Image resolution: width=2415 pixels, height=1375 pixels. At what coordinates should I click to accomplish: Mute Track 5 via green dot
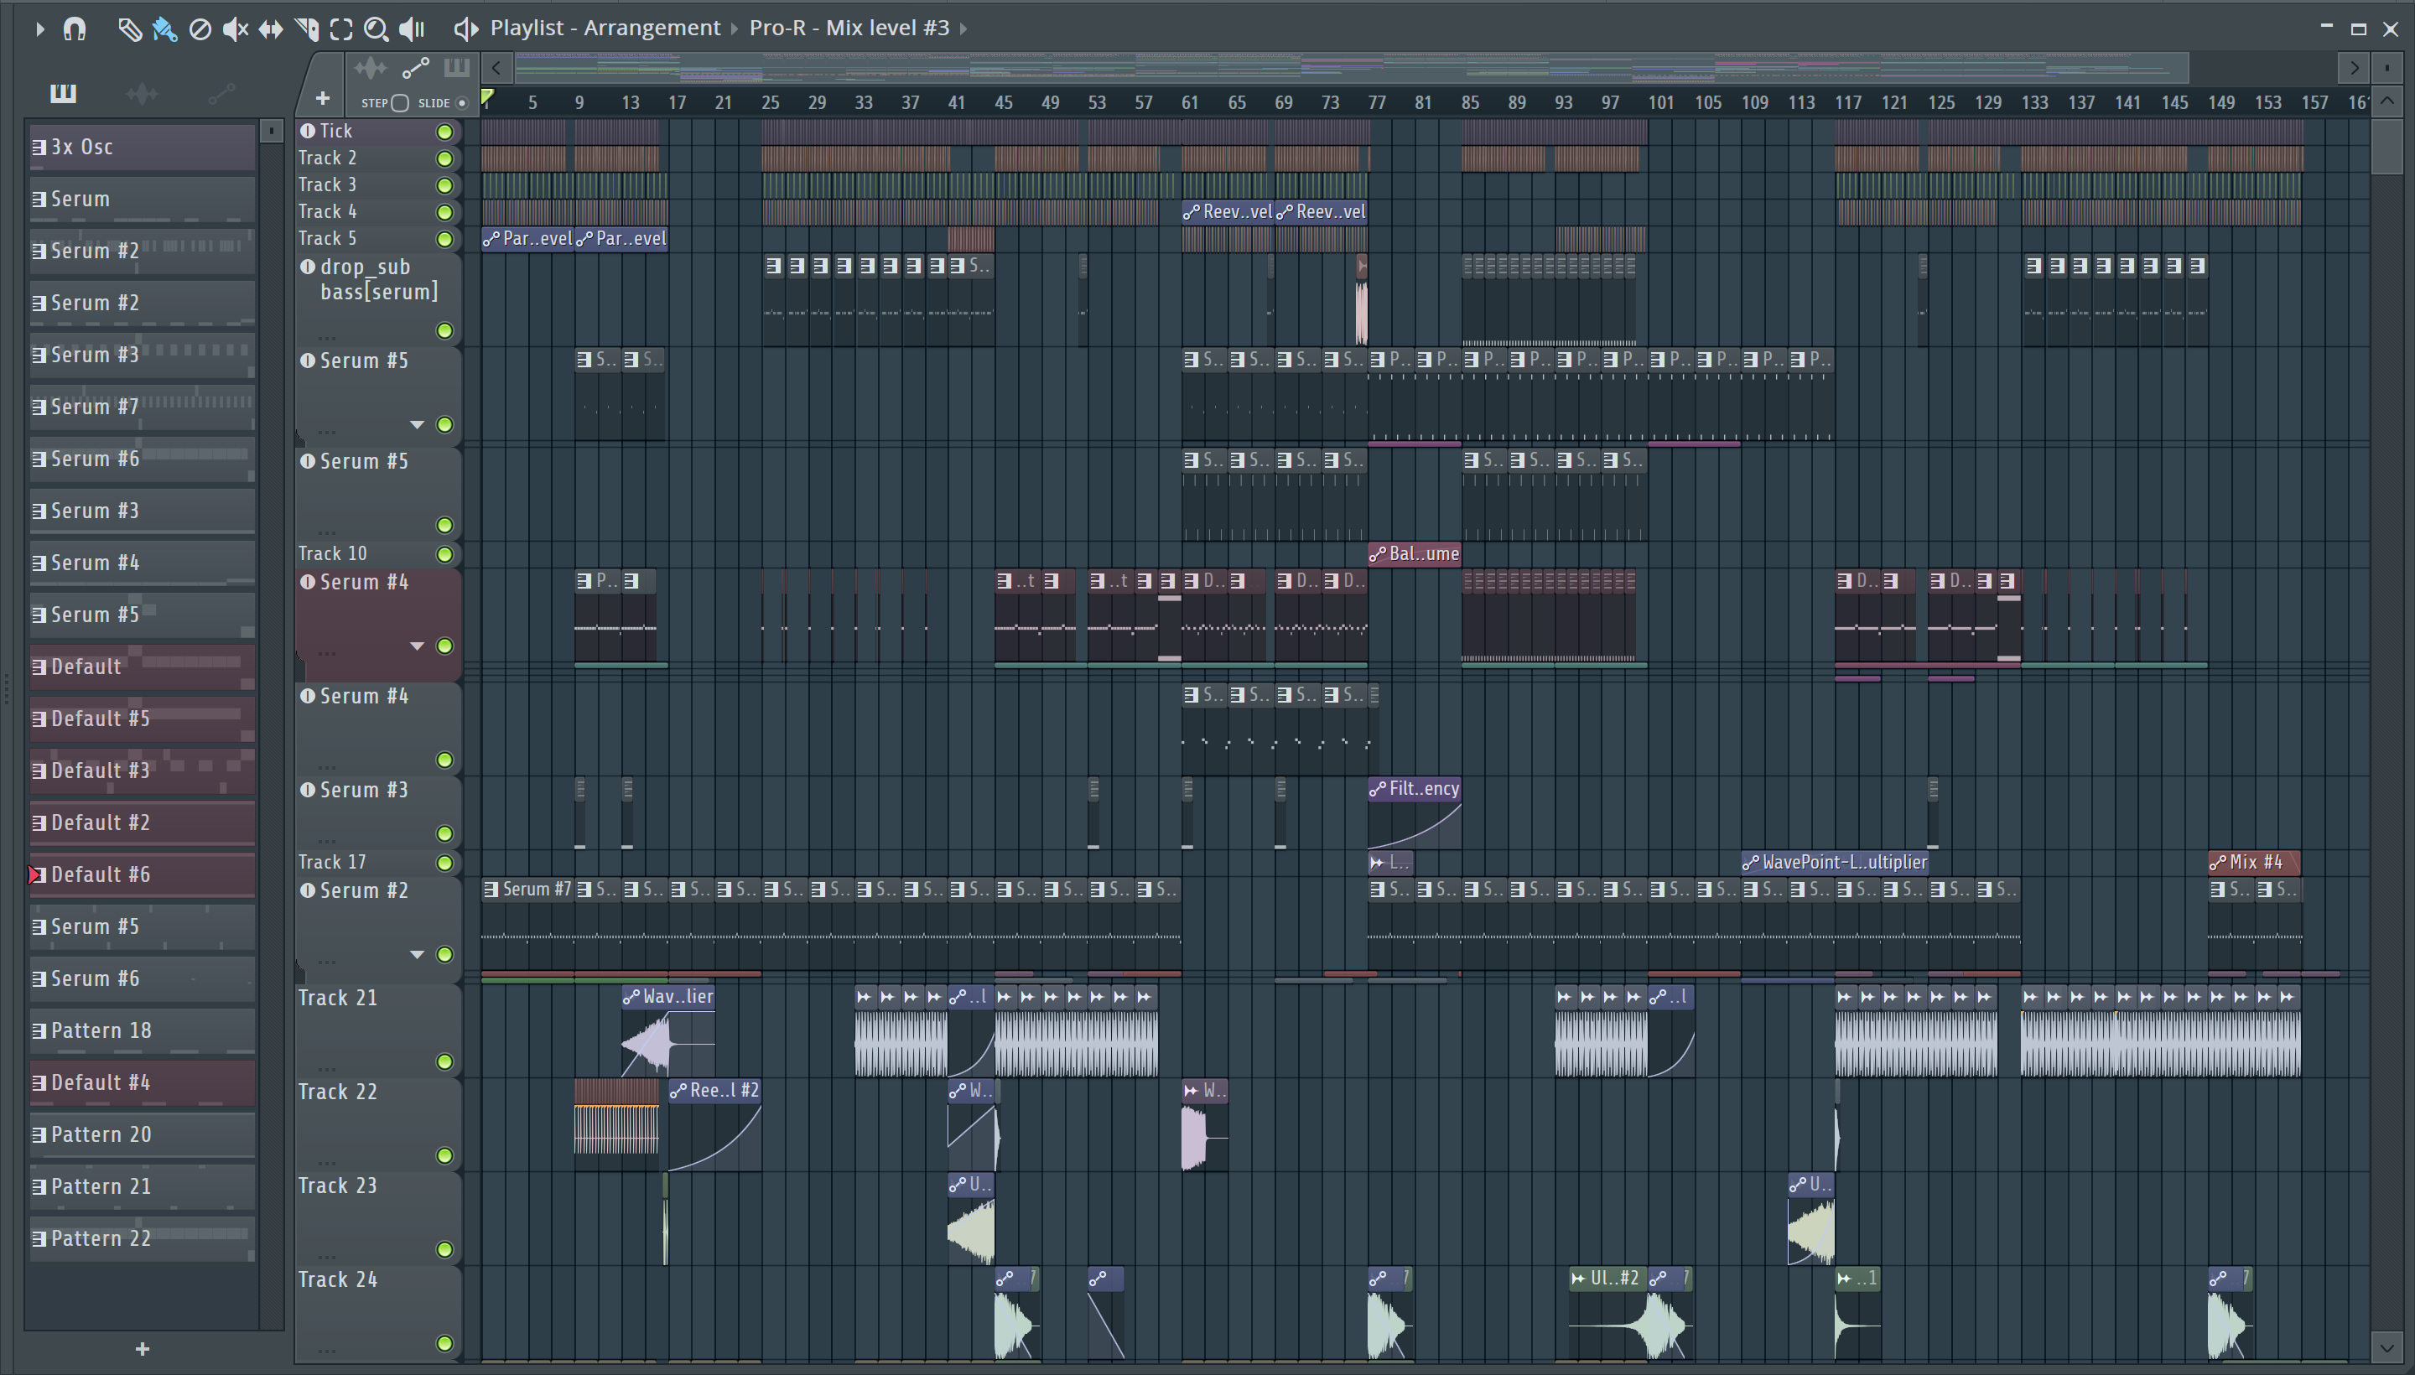click(x=444, y=239)
